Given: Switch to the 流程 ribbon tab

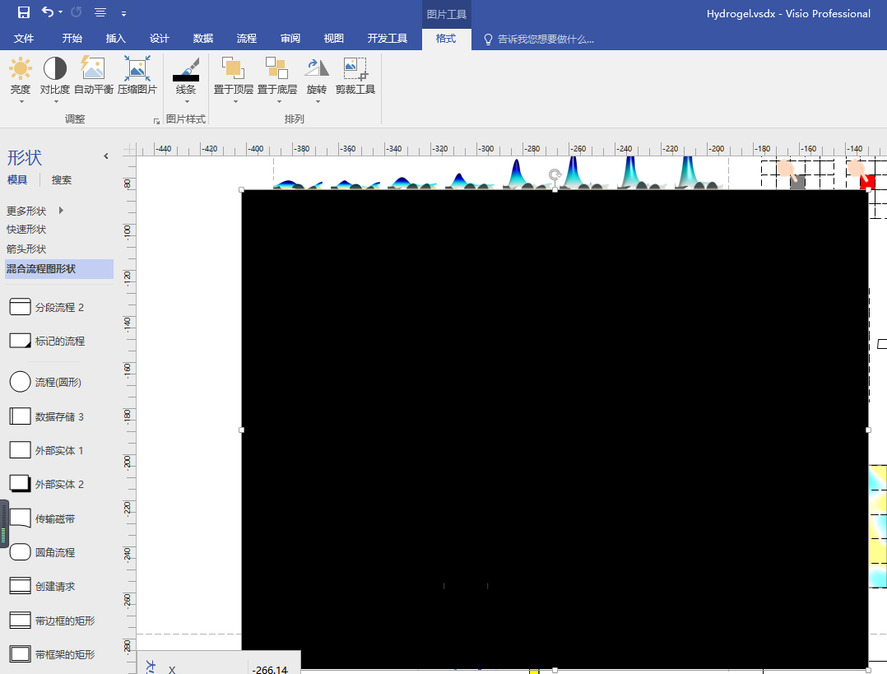Looking at the screenshot, I should (246, 39).
